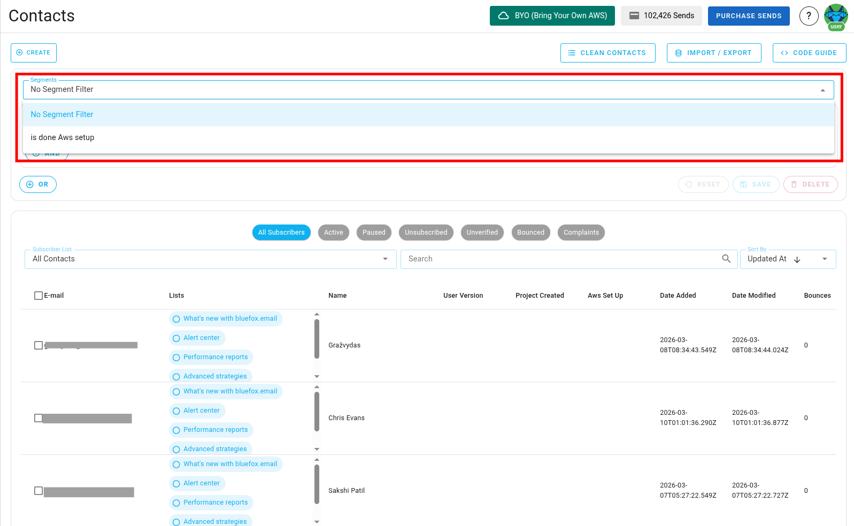Toggle 'Alert center' list for Gražvydas
Screen dimensions: 854x526
coord(197,338)
